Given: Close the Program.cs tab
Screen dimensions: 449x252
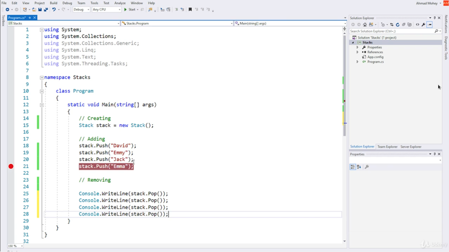Looking at the screenshot, I should [x=35, y=18].
